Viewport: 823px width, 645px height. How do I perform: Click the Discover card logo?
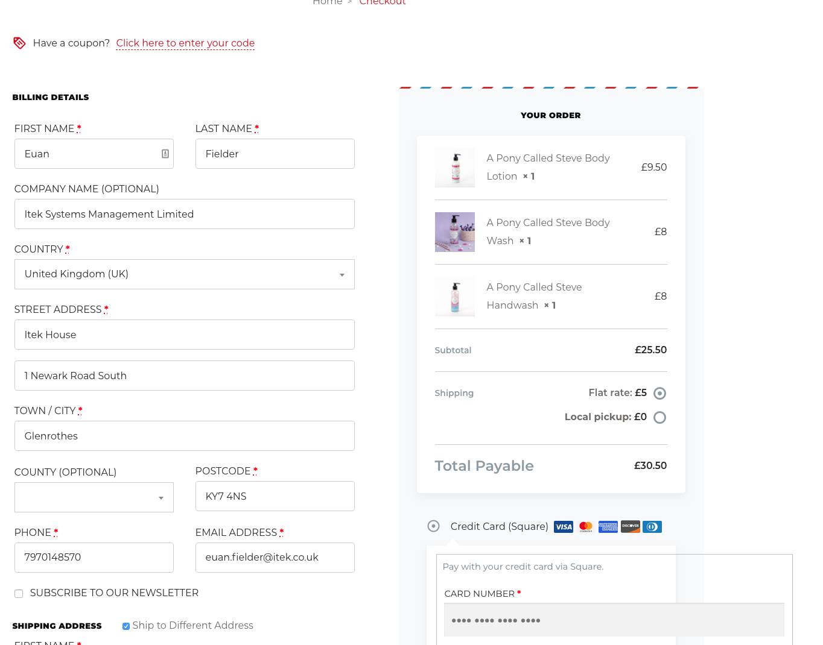tap(631, 527)
